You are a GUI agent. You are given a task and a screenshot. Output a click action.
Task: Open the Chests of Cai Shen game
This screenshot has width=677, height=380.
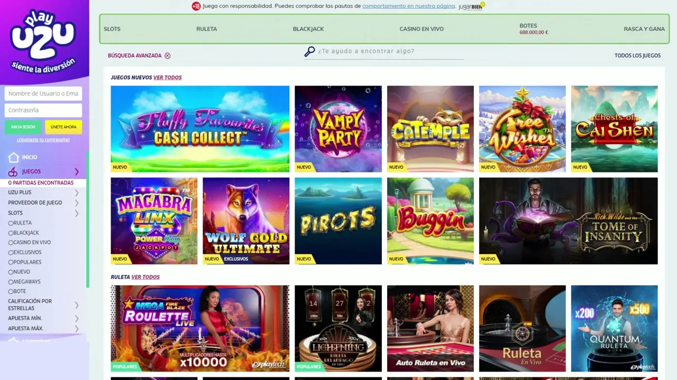[x=615, y=129]
